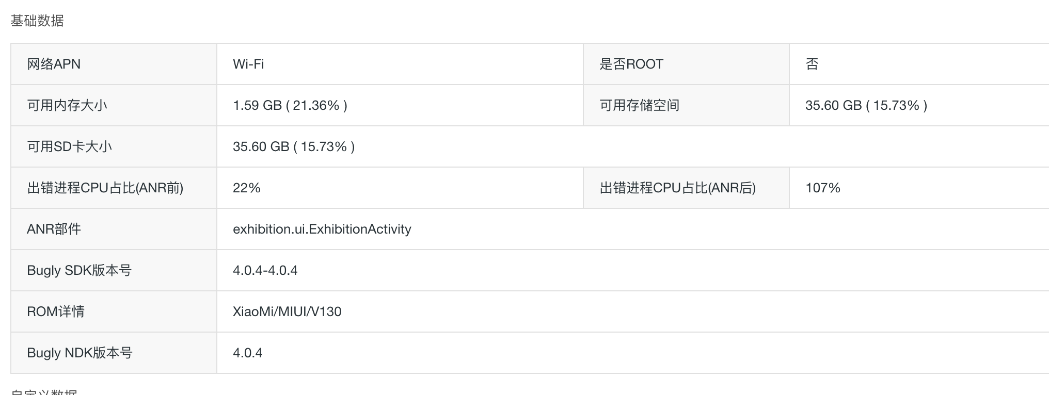Click the XiaoMi/MIUI/V130 ROM value
The image size is (1049, 395).
tap(287, 311)
